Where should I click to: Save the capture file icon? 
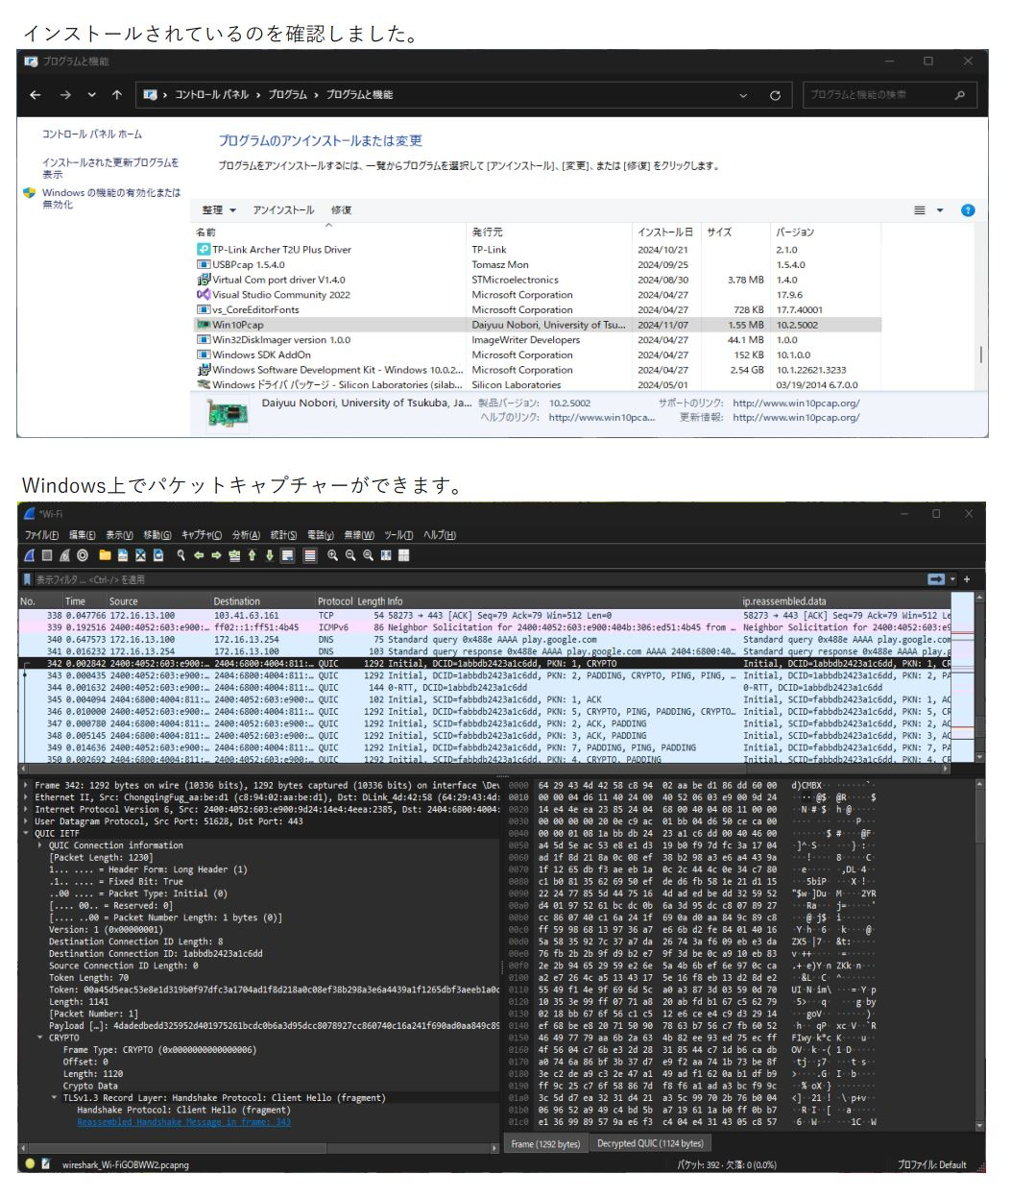coord(123,555)
